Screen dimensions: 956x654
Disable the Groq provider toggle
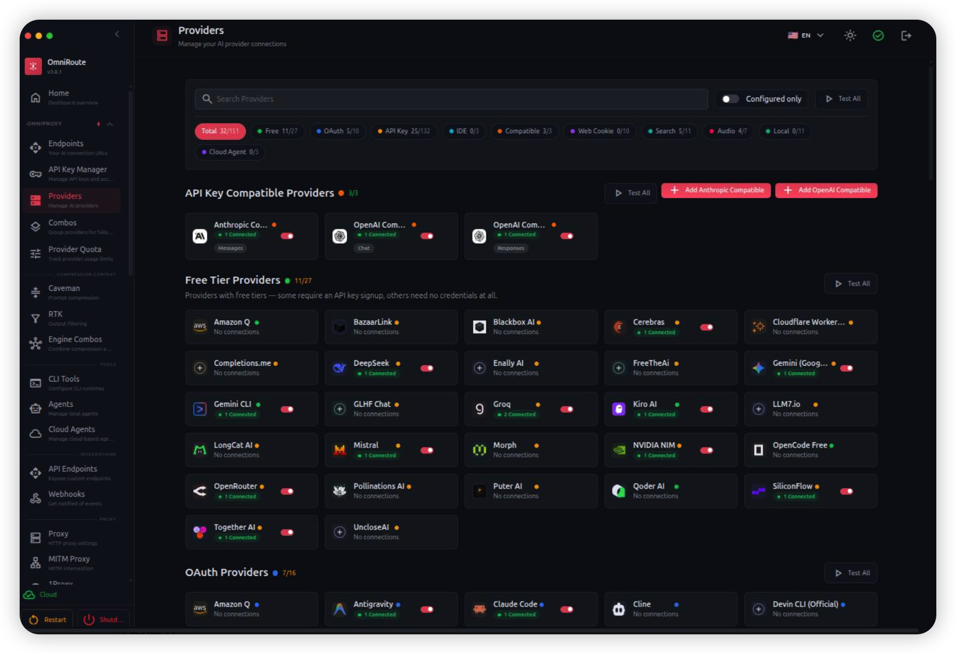coord(567,409)
